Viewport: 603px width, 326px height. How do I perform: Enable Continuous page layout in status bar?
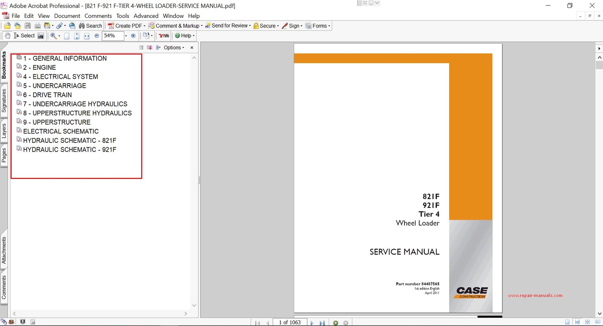click(x=577, y=322)
